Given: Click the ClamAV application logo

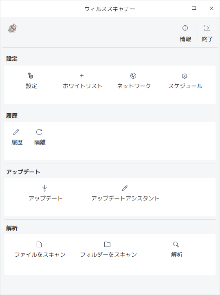Looking at the screenshot, I should [x=13, y=29].
